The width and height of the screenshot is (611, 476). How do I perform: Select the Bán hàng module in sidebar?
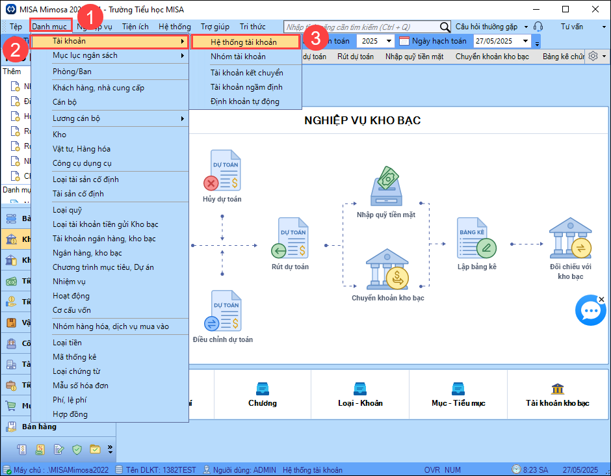click(58, 427)
